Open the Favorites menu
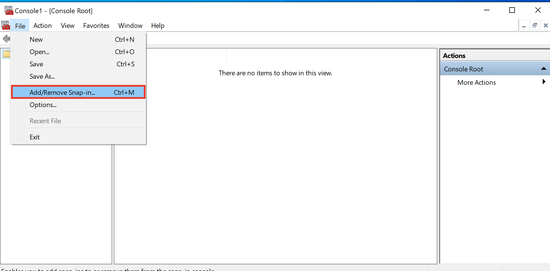The width and height of the screenshot is (550, 271). click(96, 26)
